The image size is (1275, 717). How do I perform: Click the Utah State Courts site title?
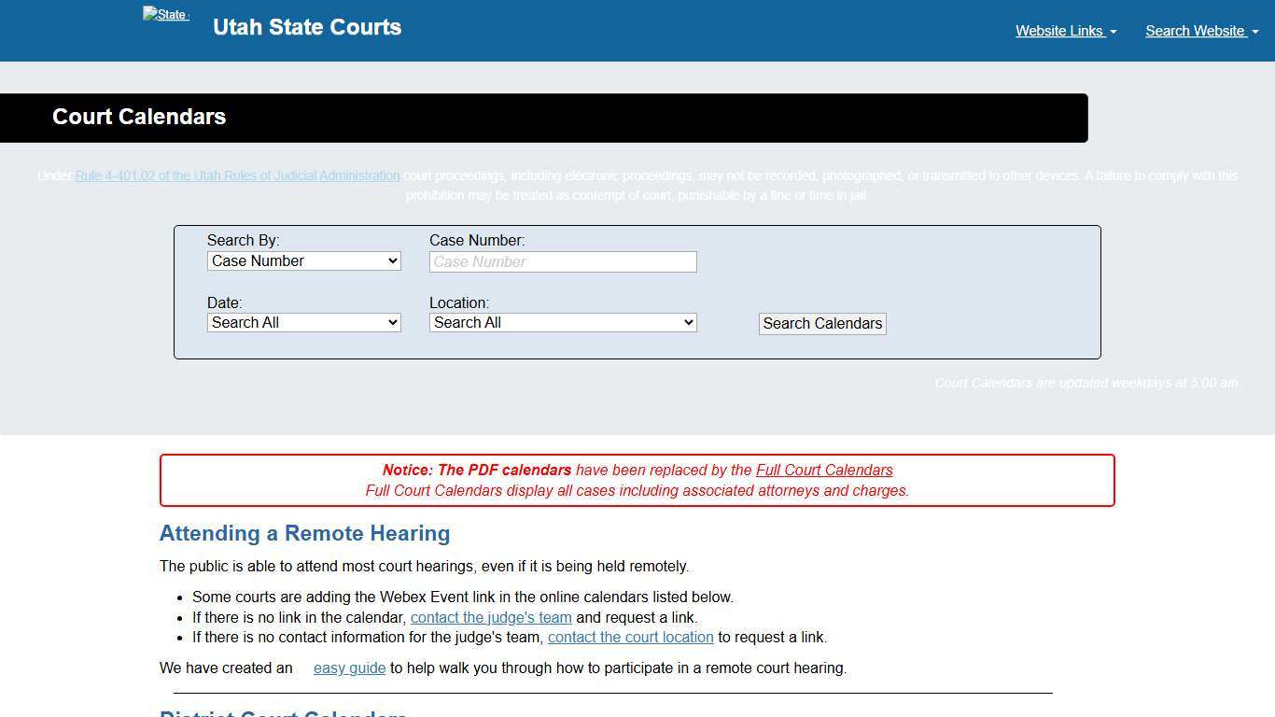(x=306, y=27)
